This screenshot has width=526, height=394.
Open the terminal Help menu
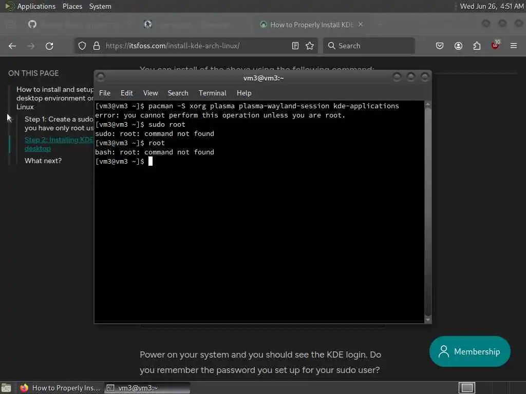[x=244, y=93]
